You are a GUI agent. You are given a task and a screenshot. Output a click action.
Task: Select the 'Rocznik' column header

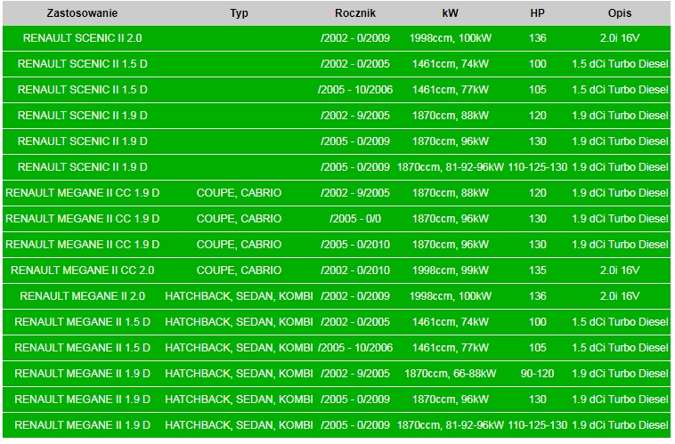(355, 13)
